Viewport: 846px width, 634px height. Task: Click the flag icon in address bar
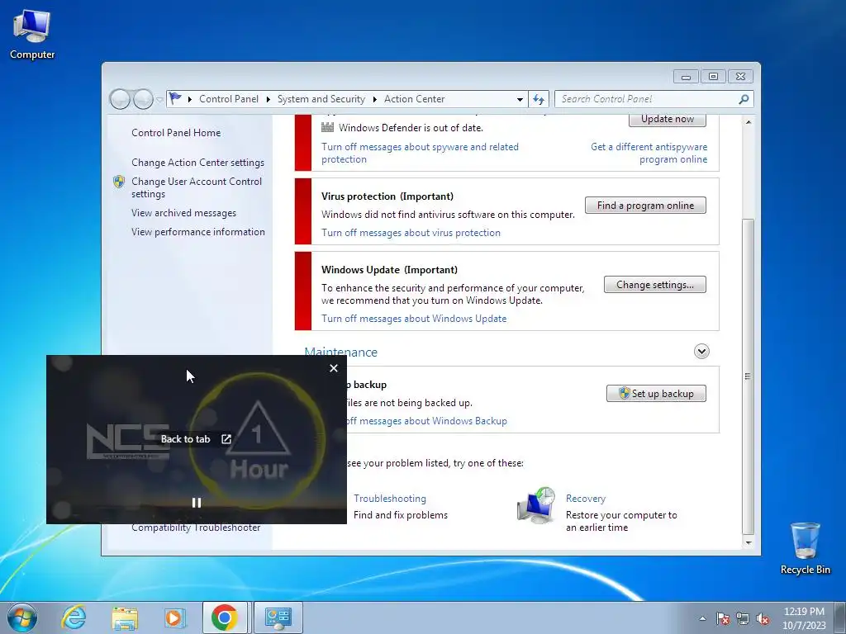pos(175,99)
